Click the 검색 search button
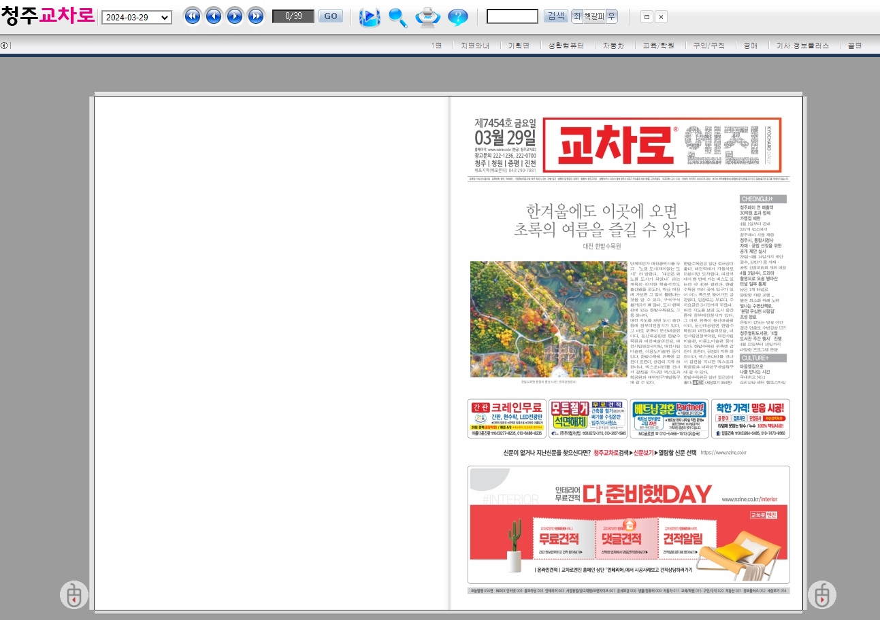 click(556, 16)
